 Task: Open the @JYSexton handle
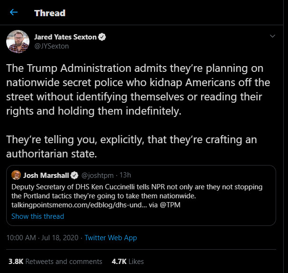pos(51,46)
